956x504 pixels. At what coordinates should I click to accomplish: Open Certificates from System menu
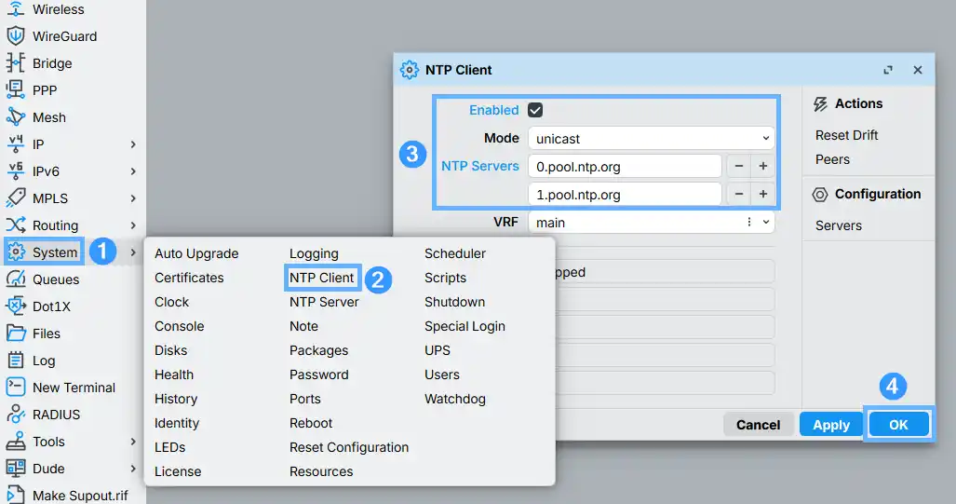[x=189, y=278]
